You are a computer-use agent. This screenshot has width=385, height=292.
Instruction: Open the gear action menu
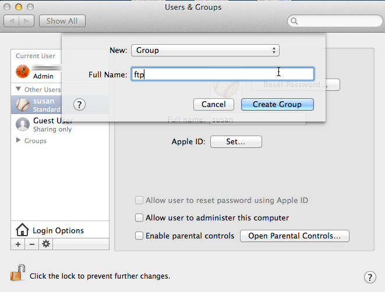point(45,244)
